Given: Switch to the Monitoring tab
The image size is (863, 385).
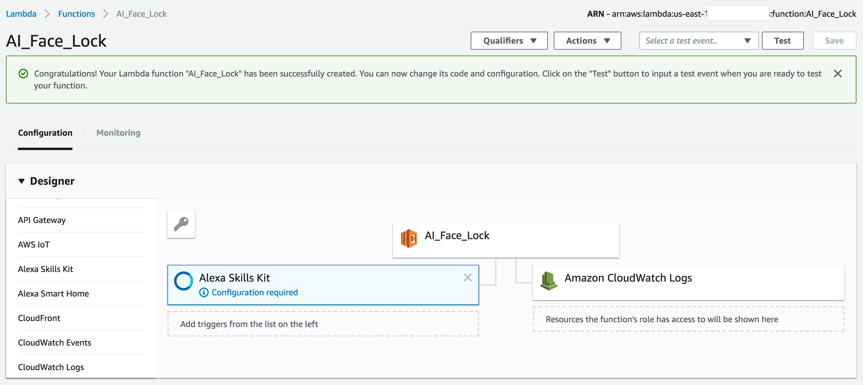Looking at the screenshot, I should (118, 133).
